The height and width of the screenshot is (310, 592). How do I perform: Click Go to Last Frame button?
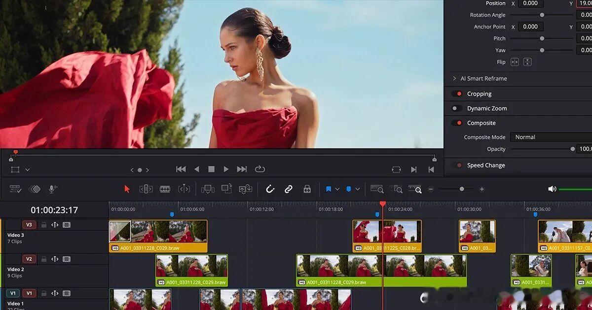click(x=242, y=169)
